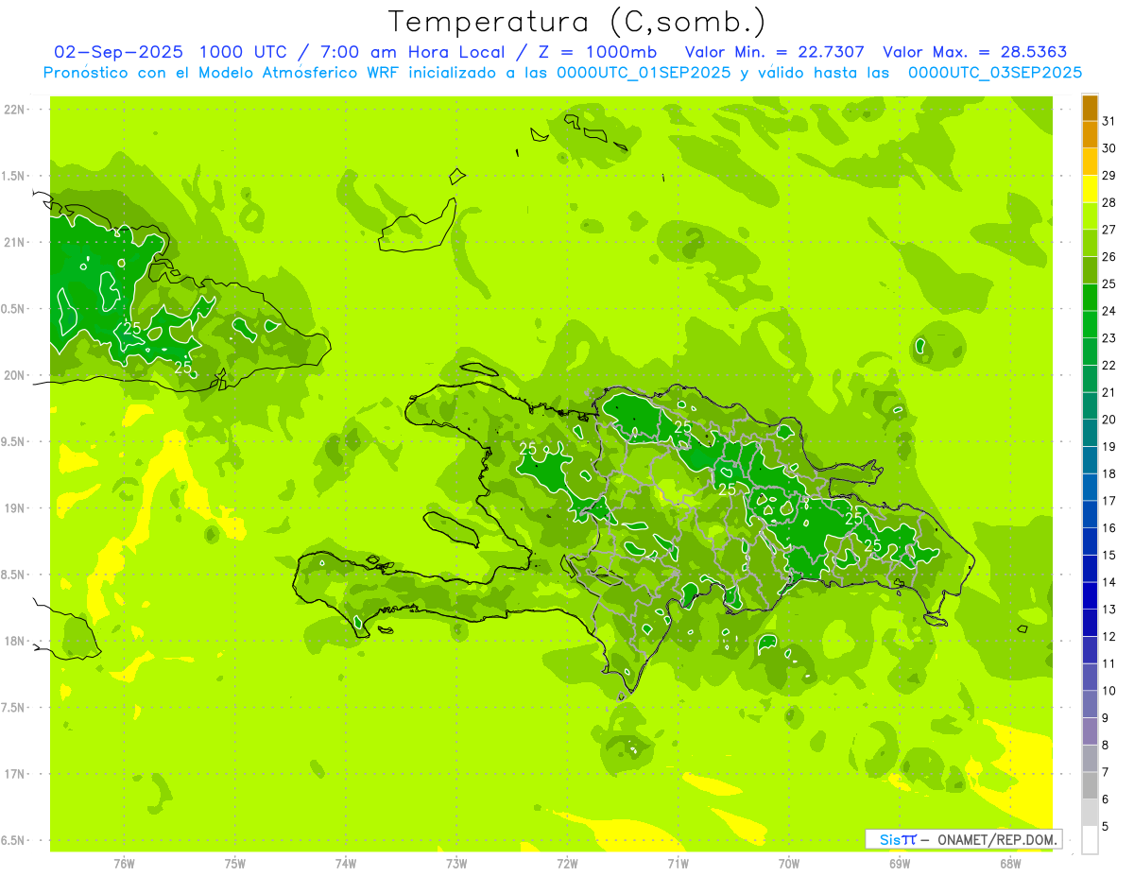Click the blue "Sis" logo text in the credit box

889,839
